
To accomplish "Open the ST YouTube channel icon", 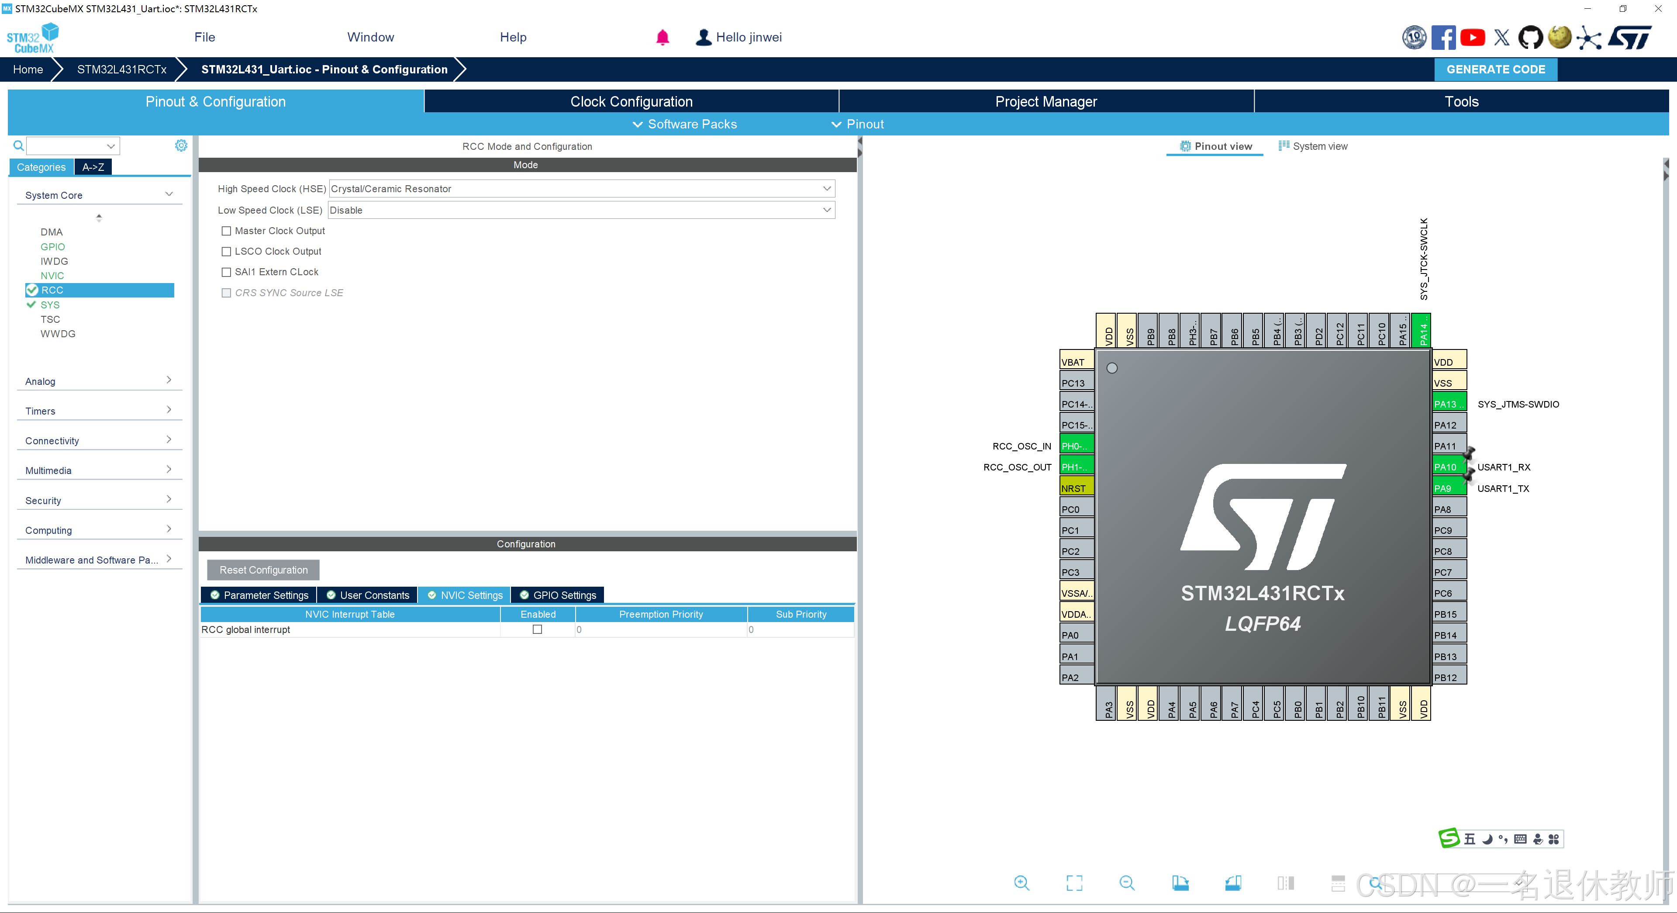I will point(1473,37).
